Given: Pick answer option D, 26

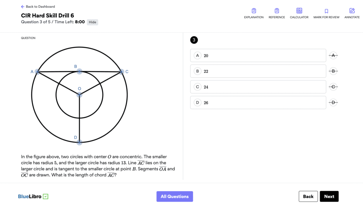Looking at the screenshot, I should click(x=258, y=103).
